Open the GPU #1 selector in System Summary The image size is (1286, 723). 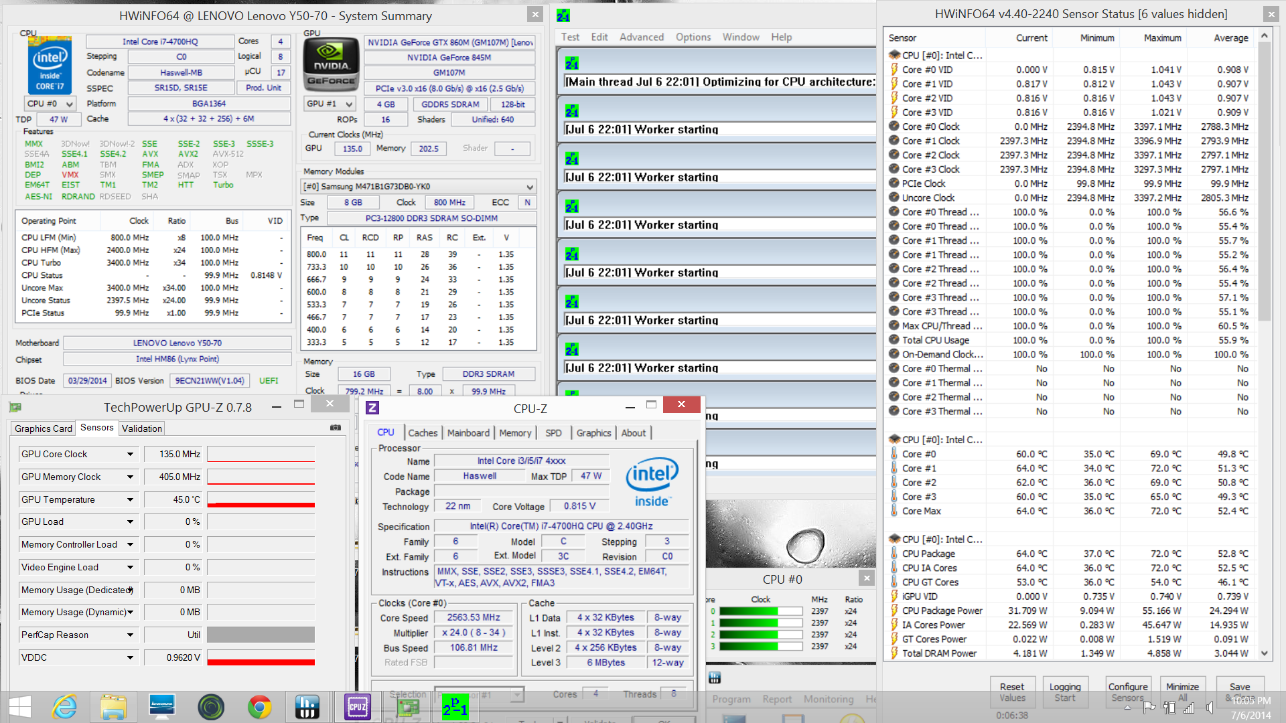click(330, 104)
